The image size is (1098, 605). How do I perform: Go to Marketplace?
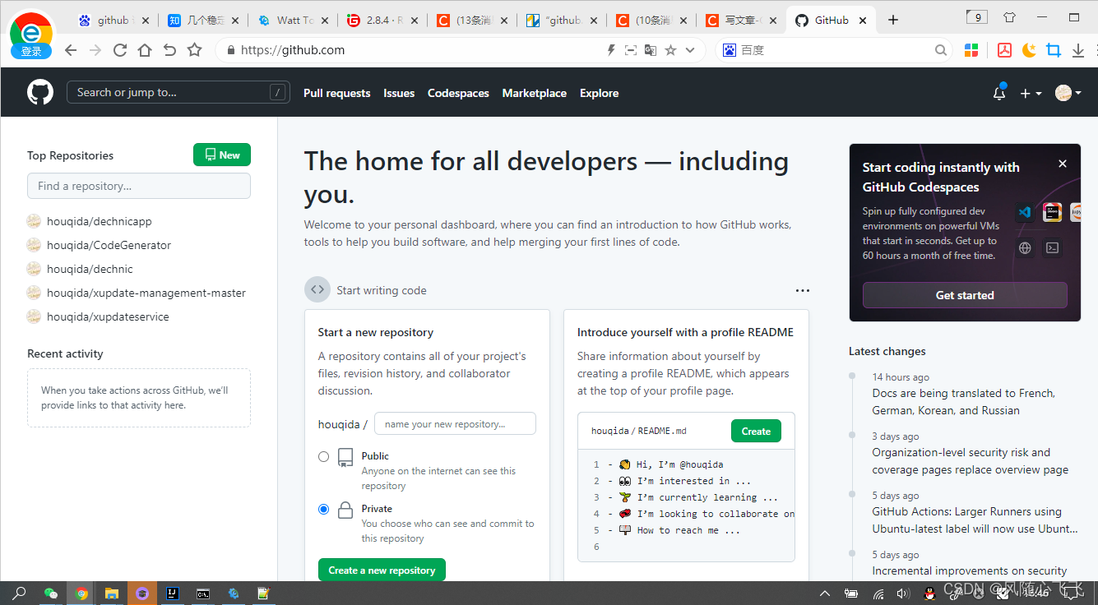534,93
